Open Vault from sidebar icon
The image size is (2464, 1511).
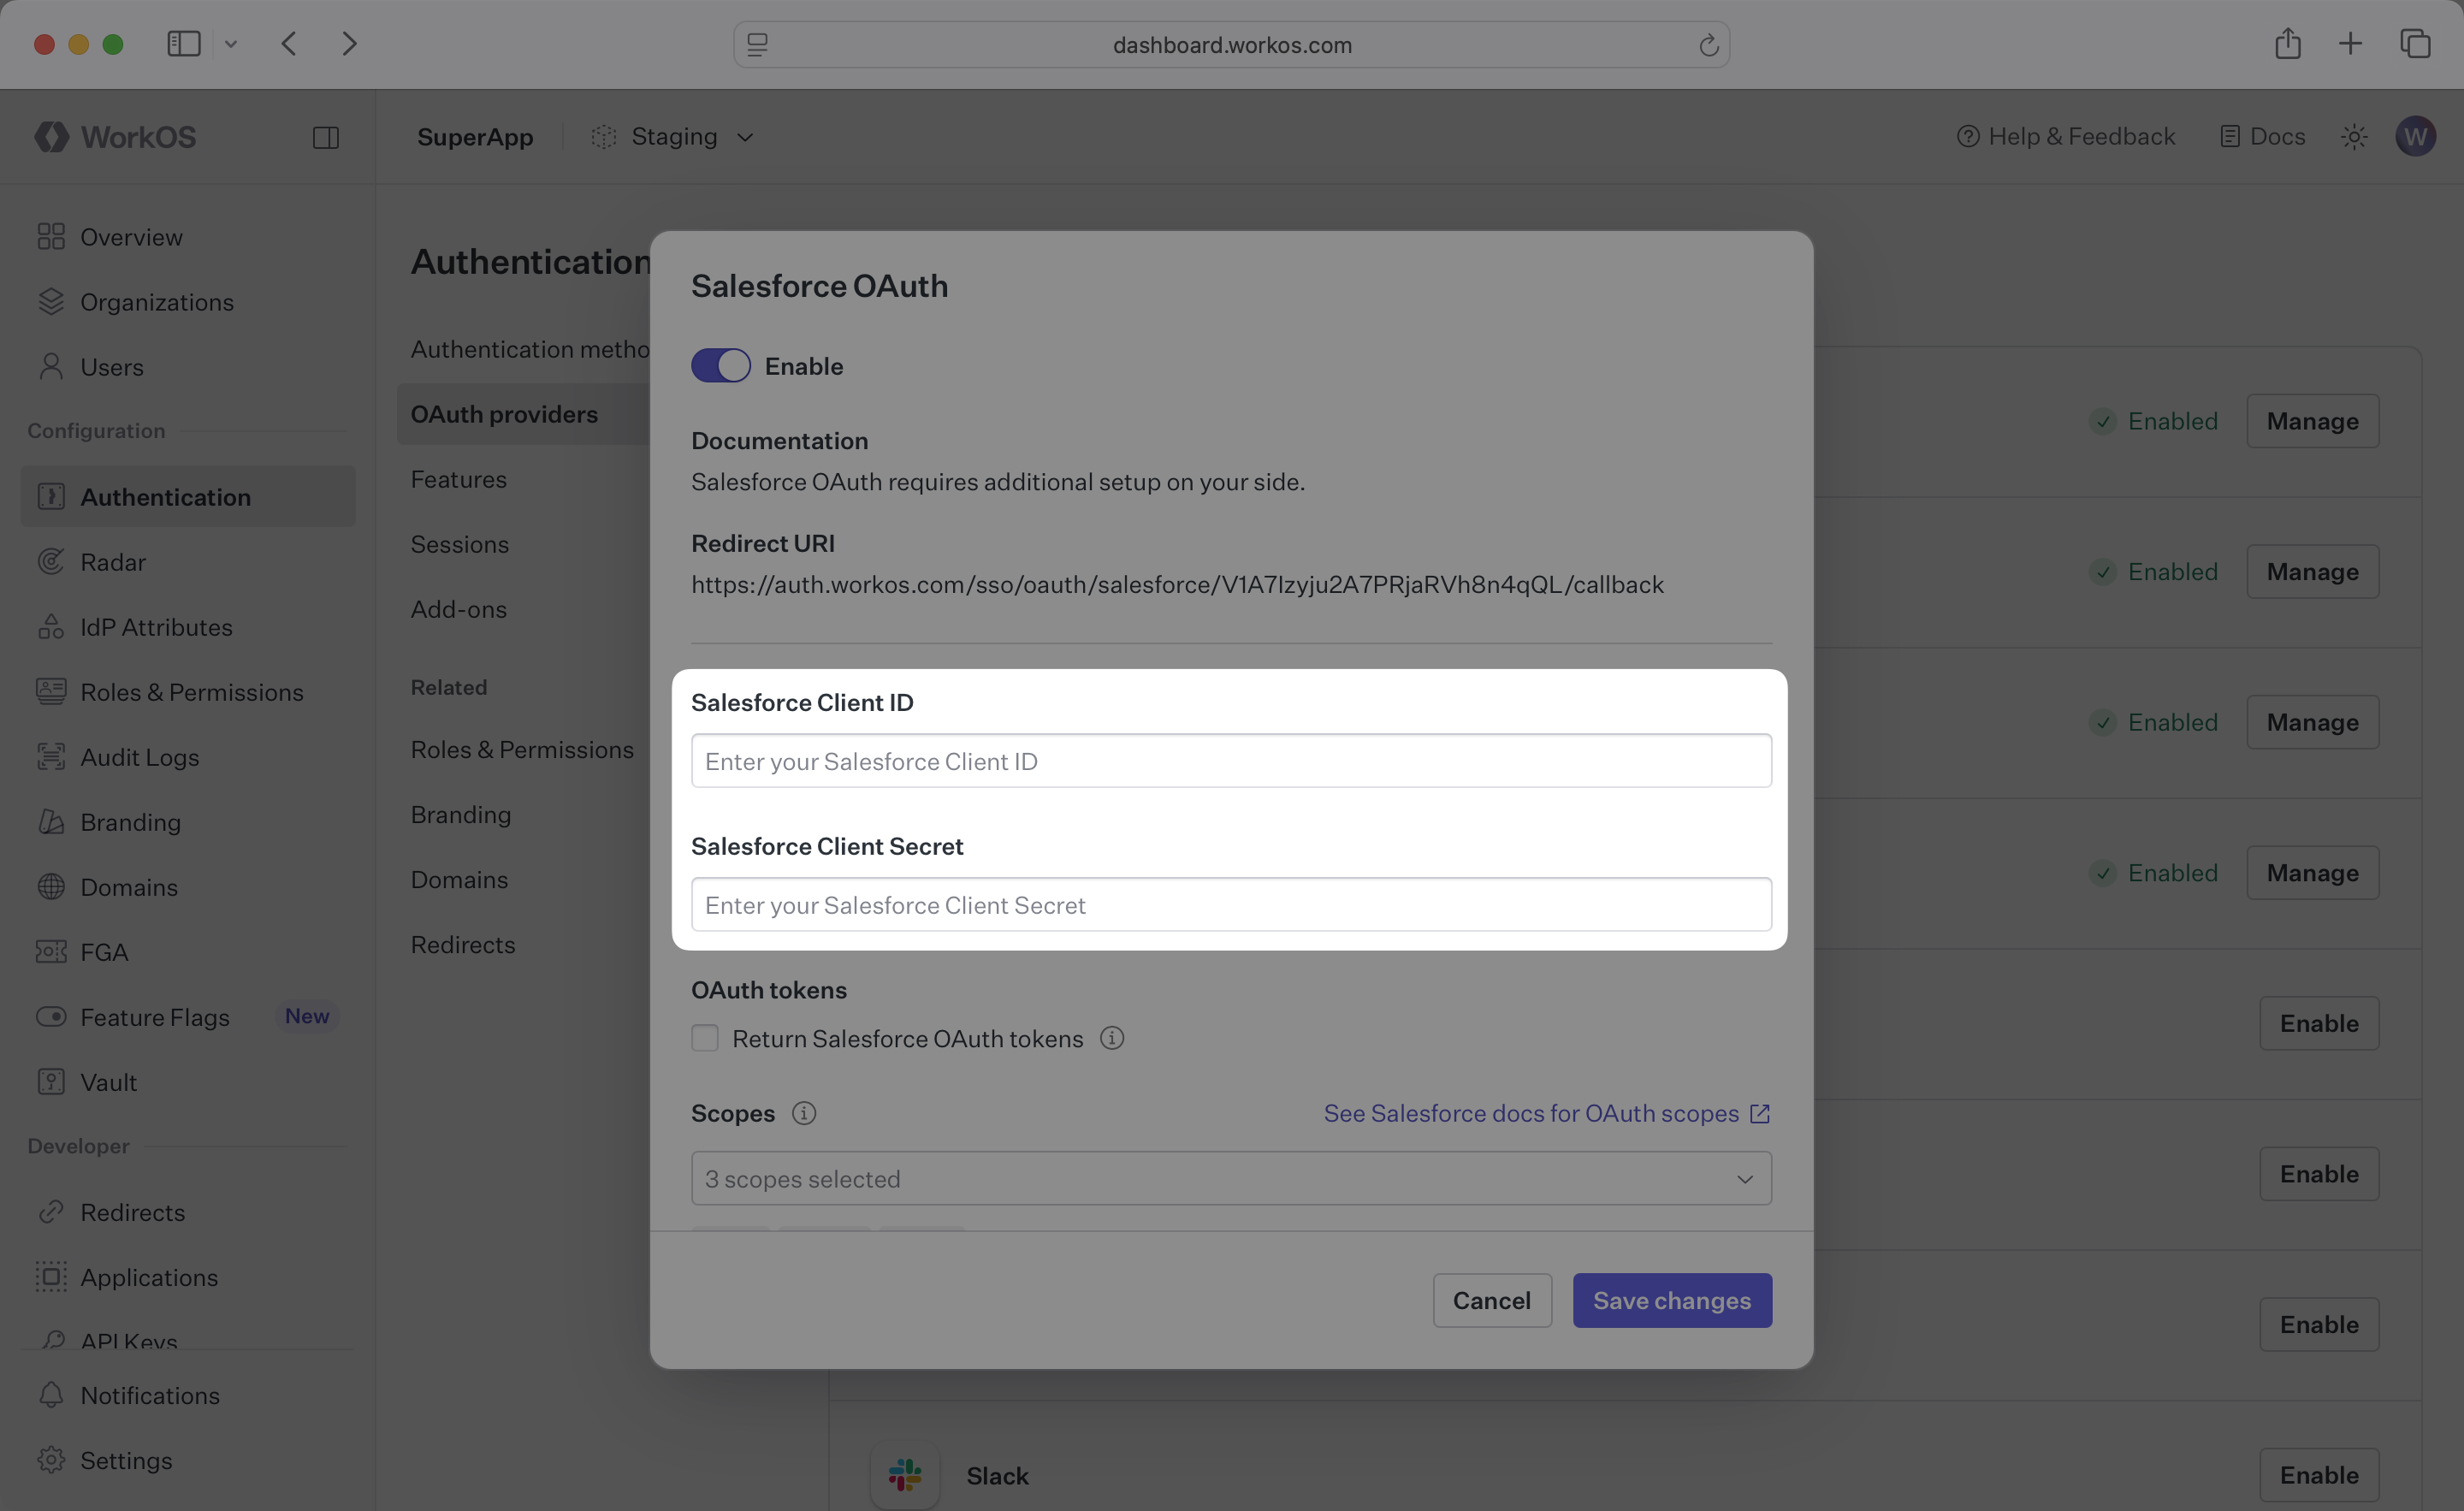point(50,1082)
